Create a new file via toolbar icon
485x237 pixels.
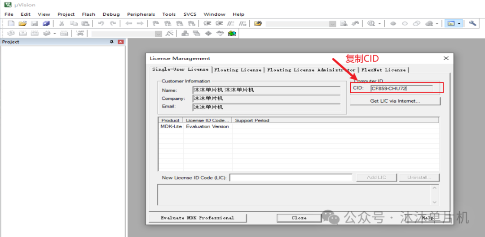(11, 23)
